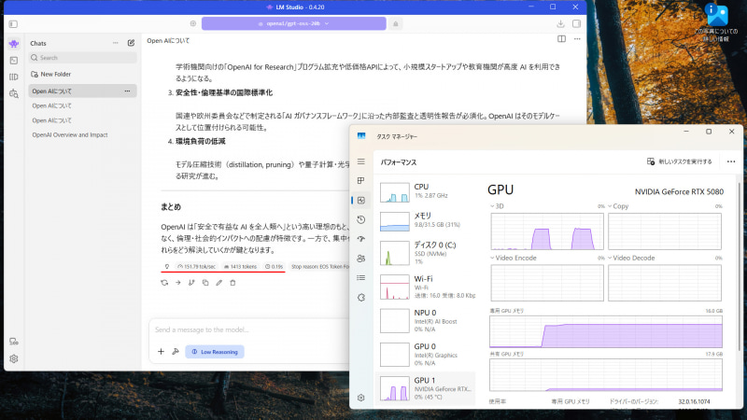Open the Chats section icon in LM Studio sidebar
Screen dimensions: 747x420
point(14,44)
